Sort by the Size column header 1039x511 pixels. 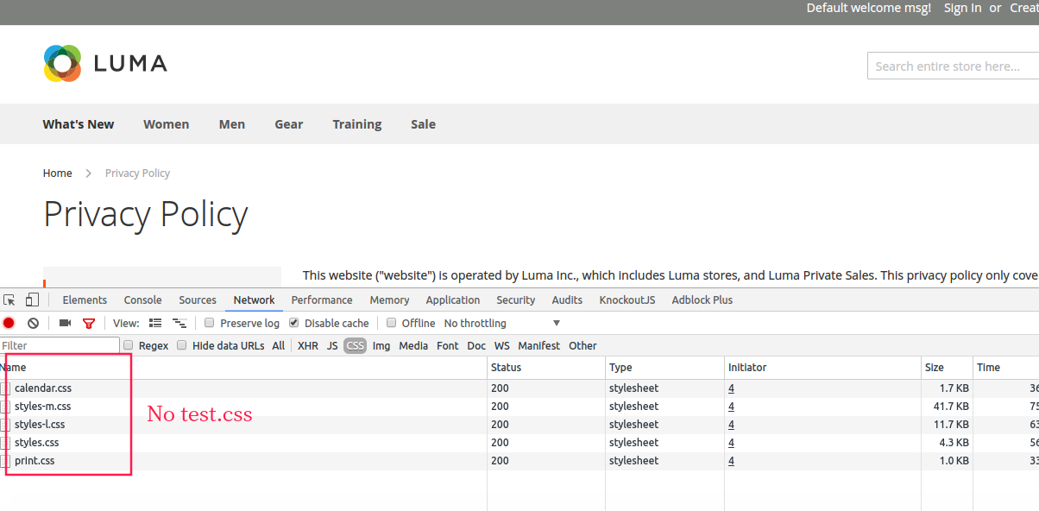click(x=948, y=368)
